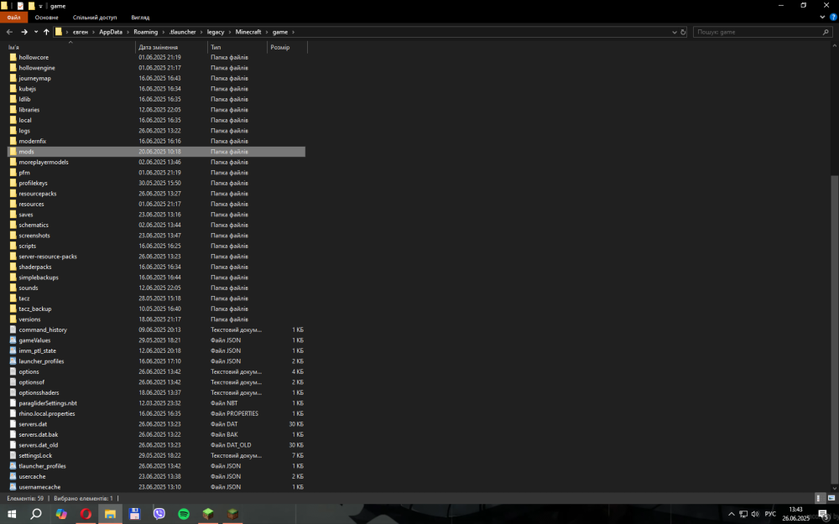Select the command_history file name
This screenshot has width=839, height=524.
[43, 329]
